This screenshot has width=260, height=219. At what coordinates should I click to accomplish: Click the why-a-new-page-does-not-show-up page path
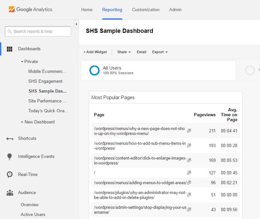pos(139,131)
